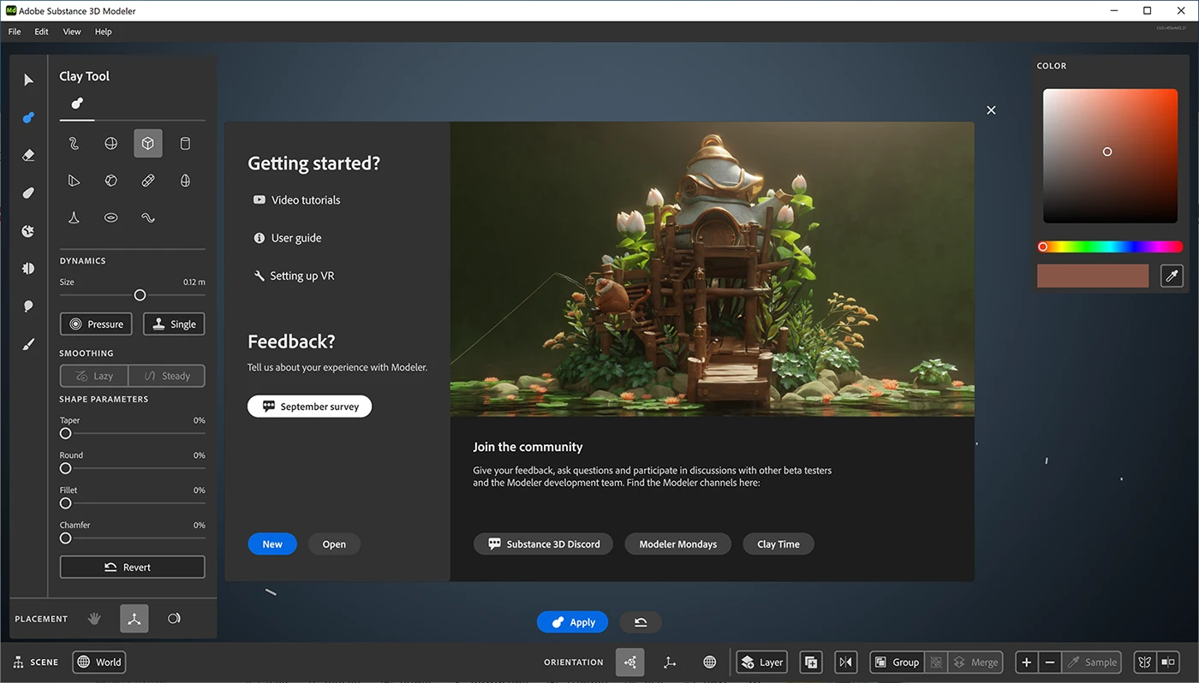Open the eyedropper in the Color panel
This screenshot has width=1199, height=683.
1172,276
